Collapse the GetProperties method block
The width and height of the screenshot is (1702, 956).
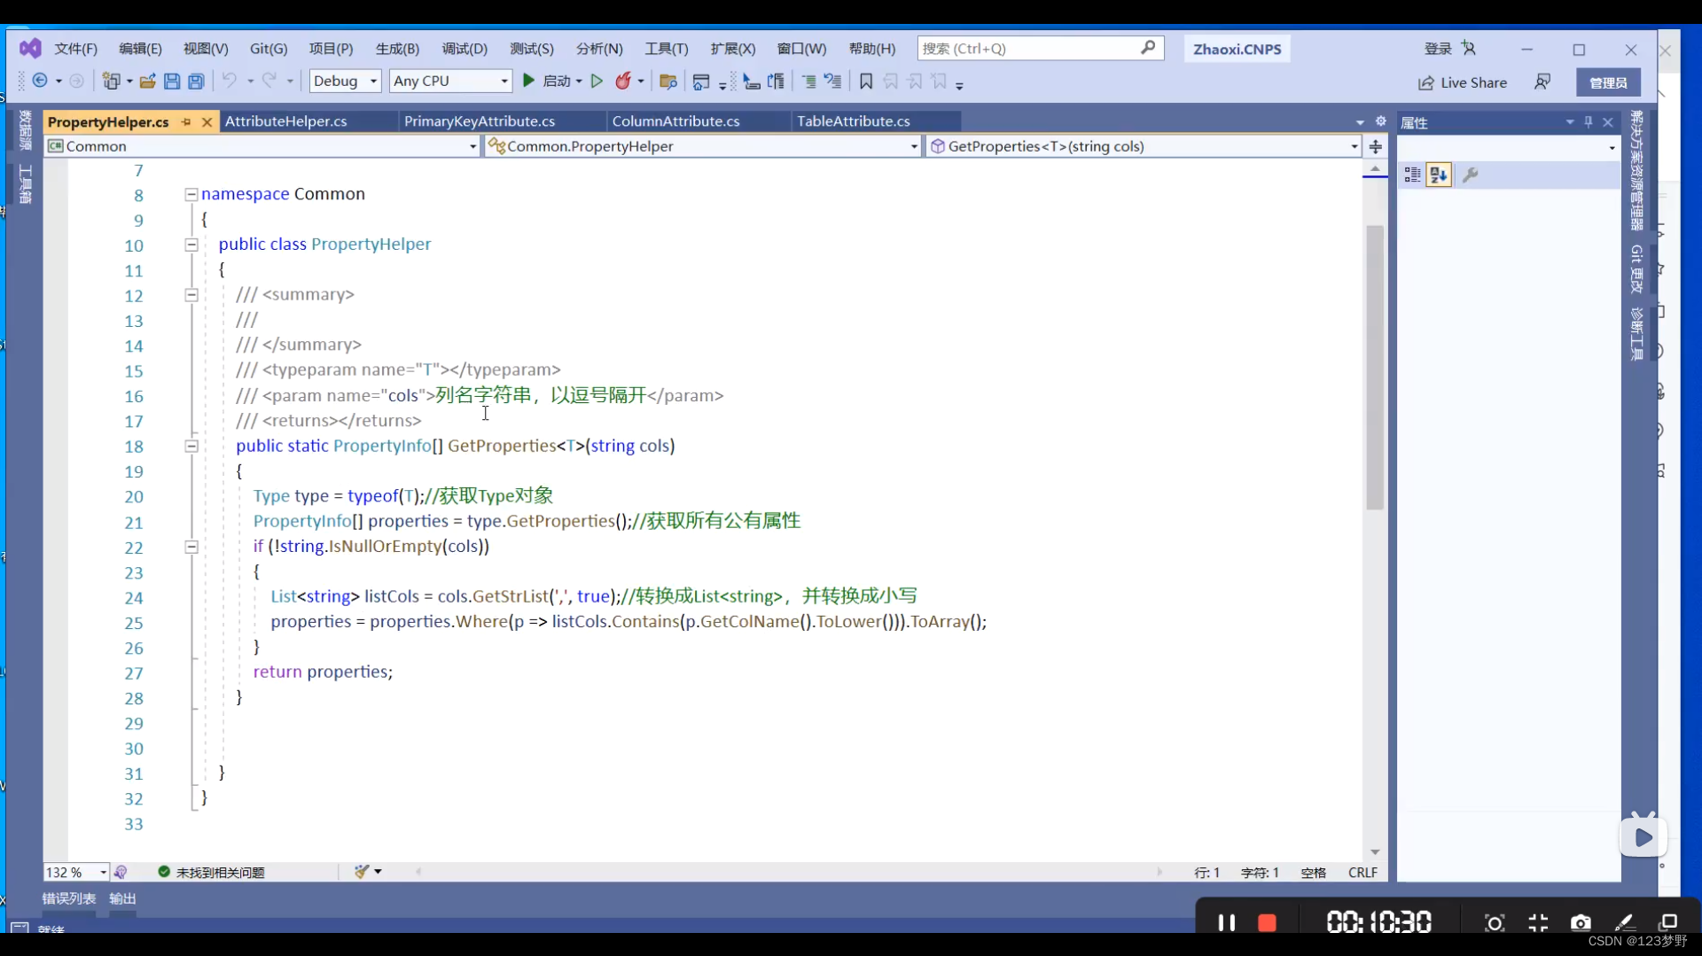(191, 446)
